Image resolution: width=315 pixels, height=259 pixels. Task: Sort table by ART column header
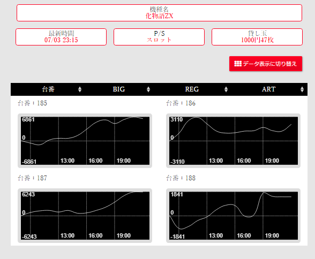click(268, 89)
